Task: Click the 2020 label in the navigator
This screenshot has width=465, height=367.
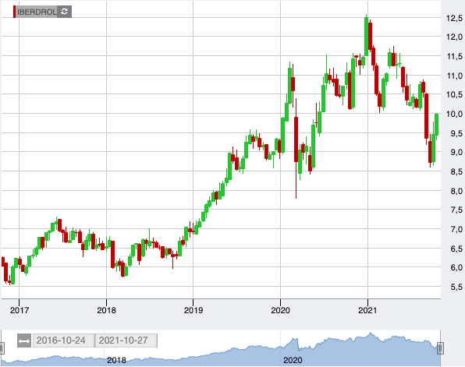Action: [293, 360]
